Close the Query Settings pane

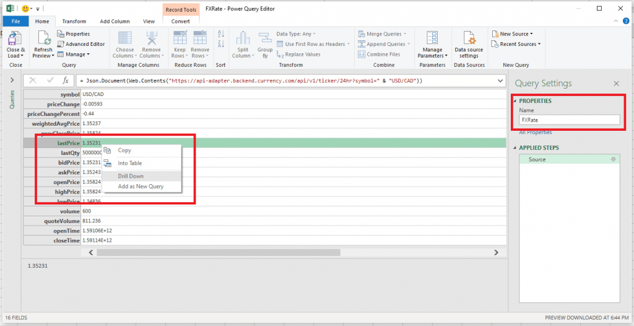coord(616,84)
